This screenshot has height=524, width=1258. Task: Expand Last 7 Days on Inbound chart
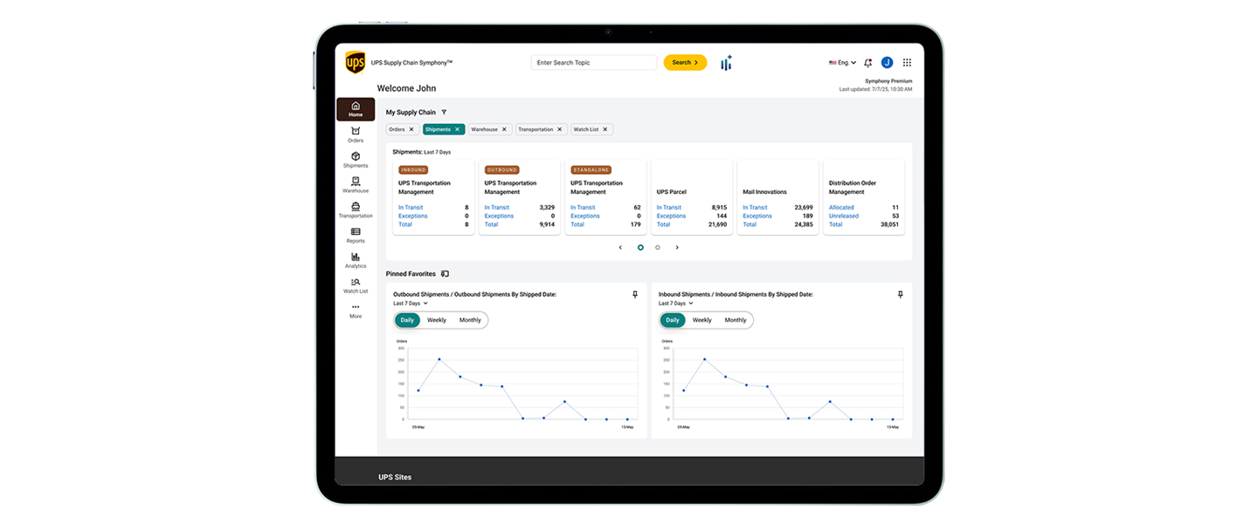[x=676, y=303]
